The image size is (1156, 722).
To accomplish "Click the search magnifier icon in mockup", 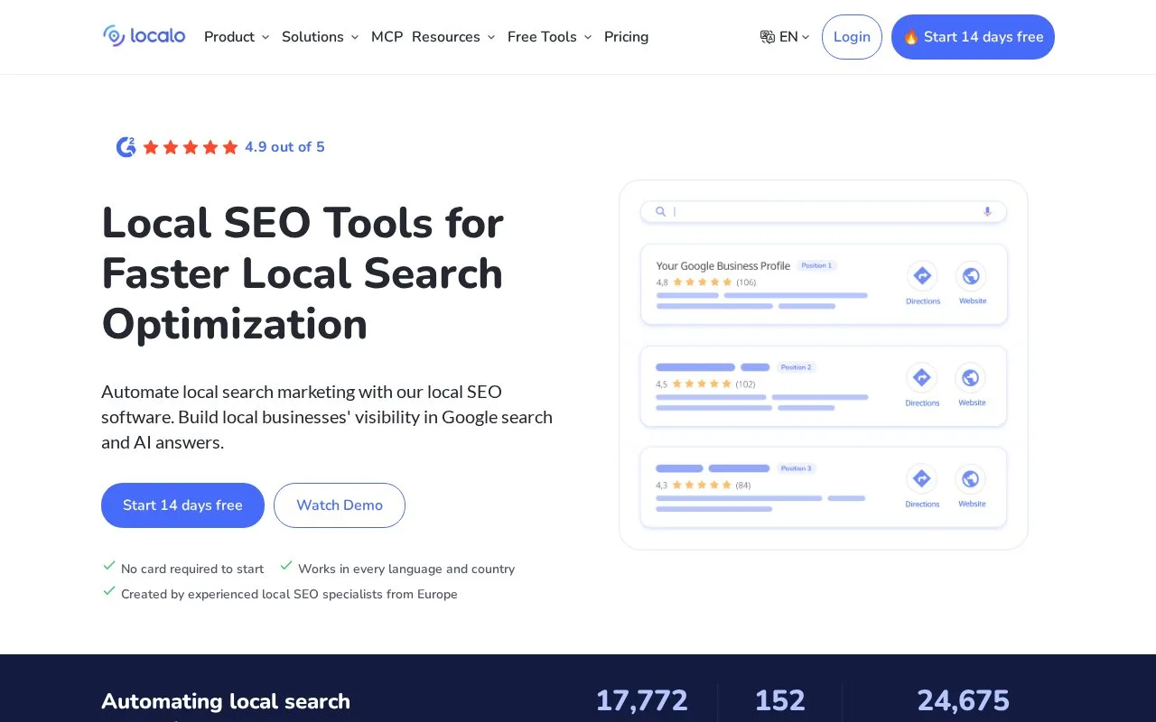I will pyautogui.click(x=661, y=211).
